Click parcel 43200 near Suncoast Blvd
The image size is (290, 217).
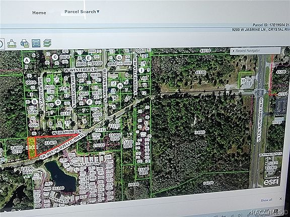click(x=247, y=80)
